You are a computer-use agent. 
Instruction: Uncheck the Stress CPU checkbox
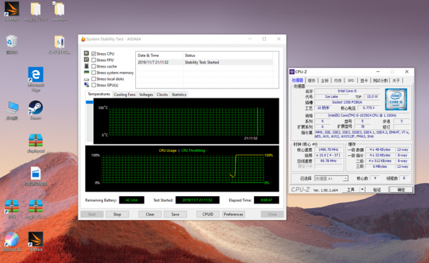tap(94, 54)
